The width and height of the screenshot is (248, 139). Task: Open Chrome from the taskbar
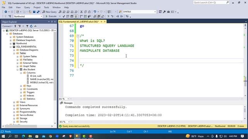(50, 136)
